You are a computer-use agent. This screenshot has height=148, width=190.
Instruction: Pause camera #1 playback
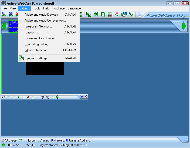coord(23,97)
